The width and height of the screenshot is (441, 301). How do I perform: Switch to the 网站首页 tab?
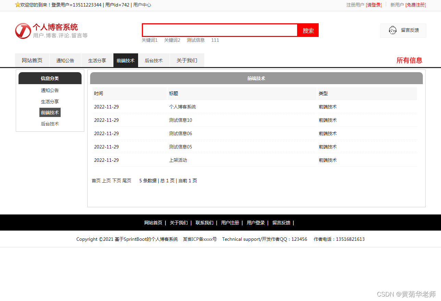pos(32,60)
